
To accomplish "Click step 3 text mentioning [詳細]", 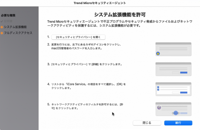I will pos(87,64).
